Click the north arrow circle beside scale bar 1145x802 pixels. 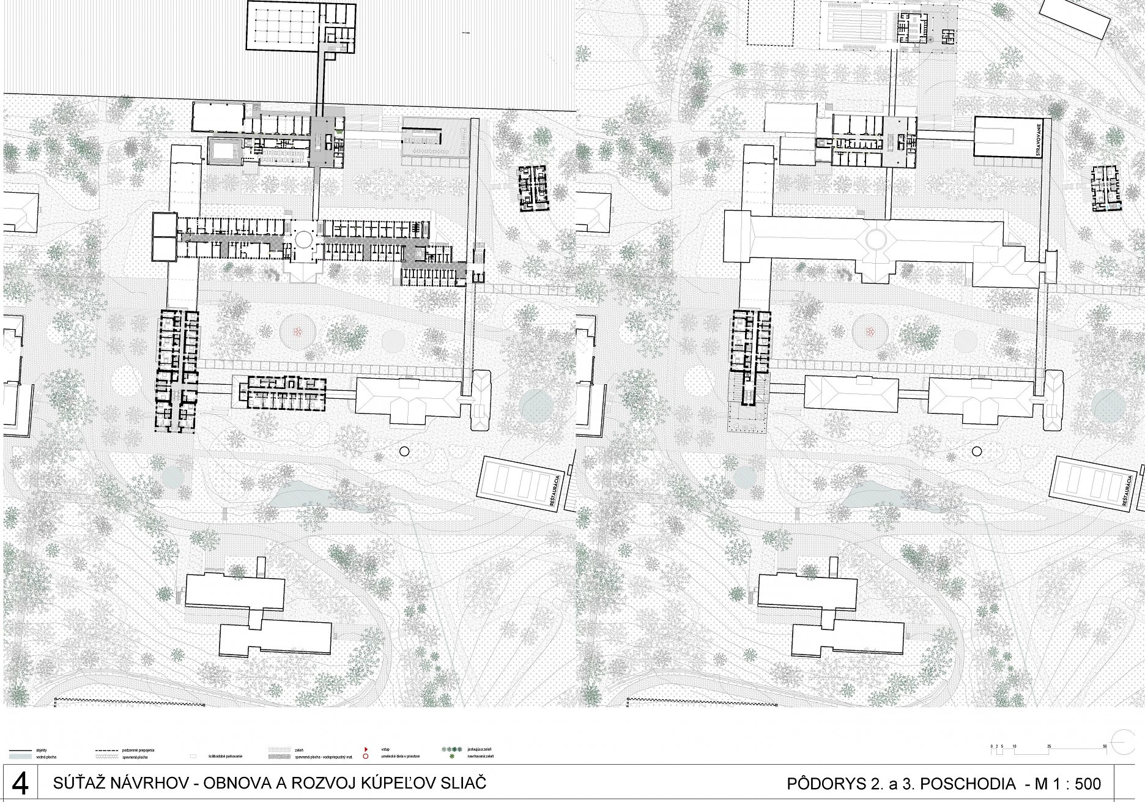[1124, 743]
